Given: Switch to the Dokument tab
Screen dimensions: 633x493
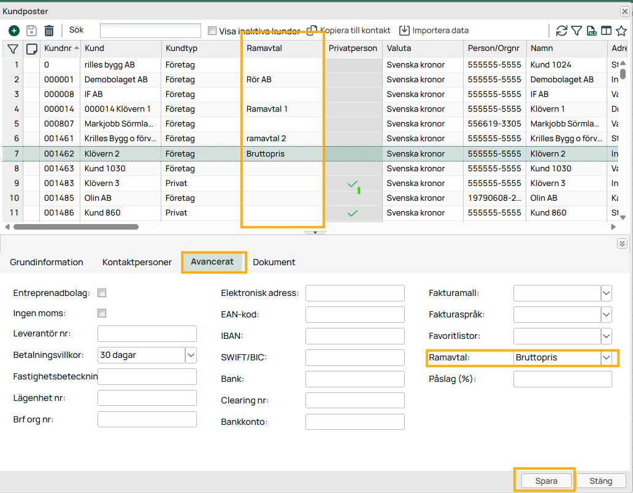Looking at the screenshot, I should pyautogui.click(x=274, y=262).
